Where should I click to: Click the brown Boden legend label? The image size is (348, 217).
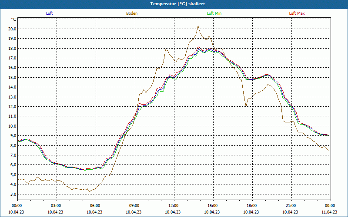132,13
